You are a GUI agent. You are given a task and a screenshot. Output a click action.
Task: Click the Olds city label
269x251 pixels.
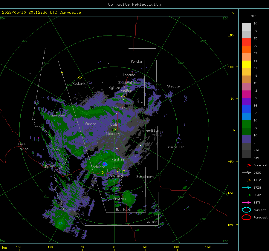114,124
